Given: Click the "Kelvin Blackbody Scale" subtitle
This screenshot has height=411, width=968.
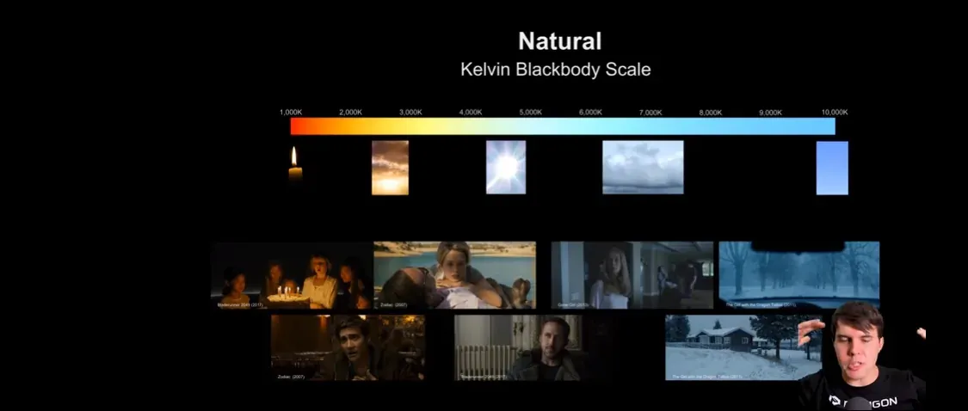Looking at the screenshot, I should [556, 69].
